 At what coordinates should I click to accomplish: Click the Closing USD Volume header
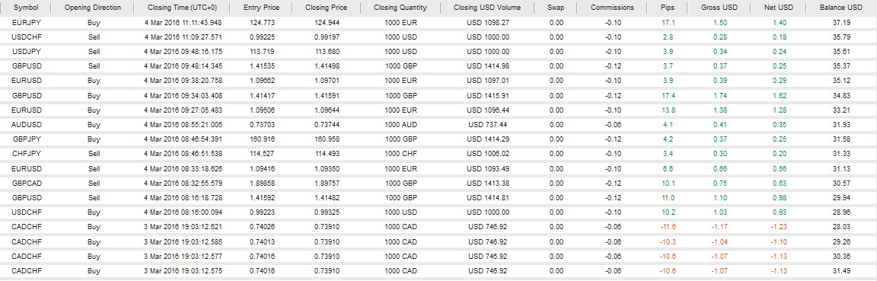[487, 8]
